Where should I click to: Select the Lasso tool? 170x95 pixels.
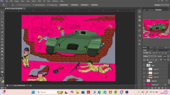(2, 19)
